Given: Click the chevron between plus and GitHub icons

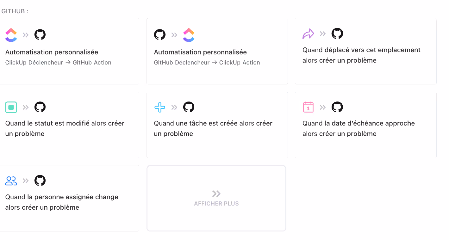Looking at the screenshot, I should pyautogui.click(x=174, y=107).
